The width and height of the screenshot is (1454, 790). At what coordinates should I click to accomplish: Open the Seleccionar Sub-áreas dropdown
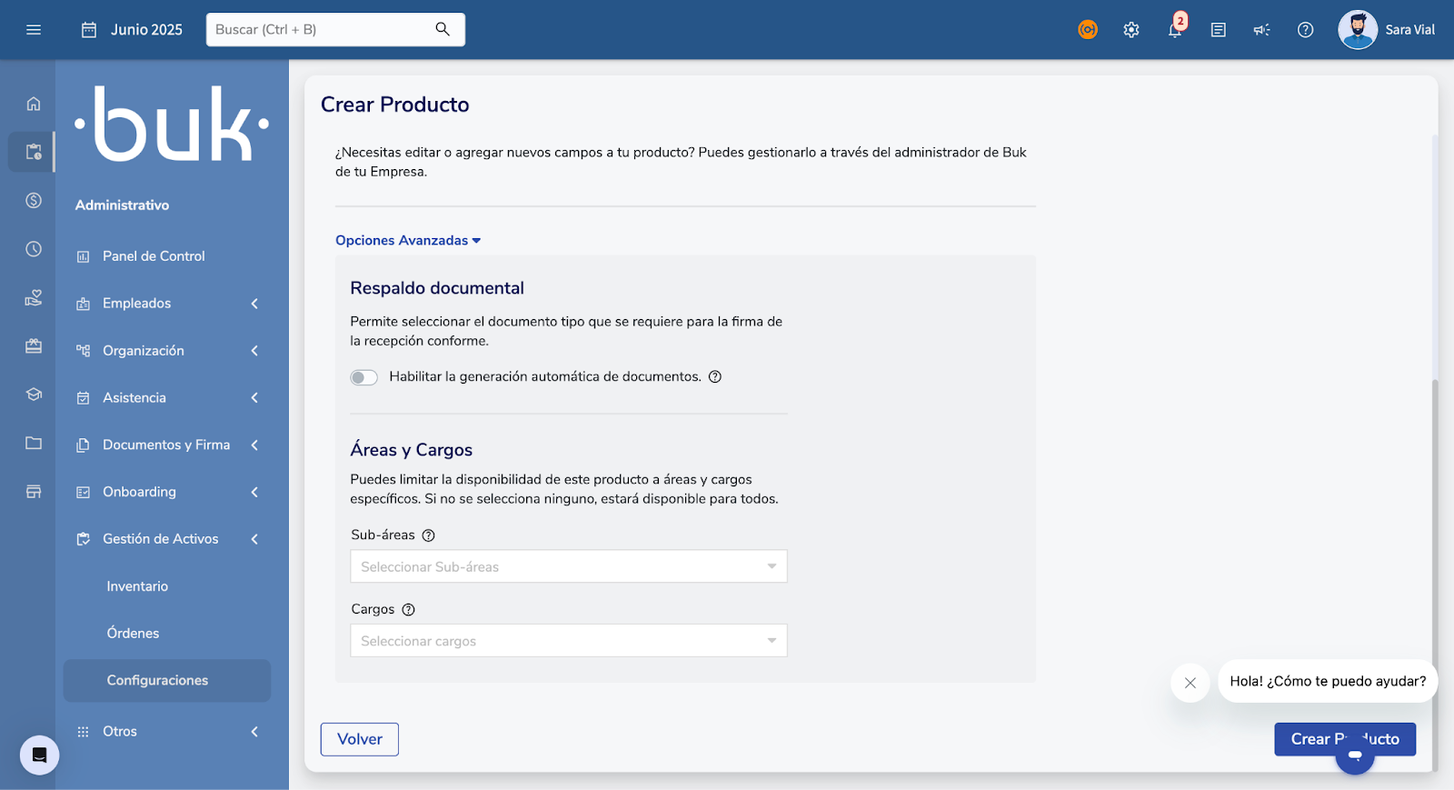[x=568, y=566]
